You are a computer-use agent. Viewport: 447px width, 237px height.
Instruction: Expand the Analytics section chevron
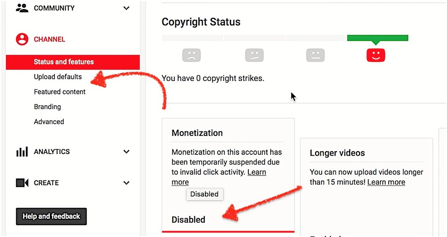point(126,152)
